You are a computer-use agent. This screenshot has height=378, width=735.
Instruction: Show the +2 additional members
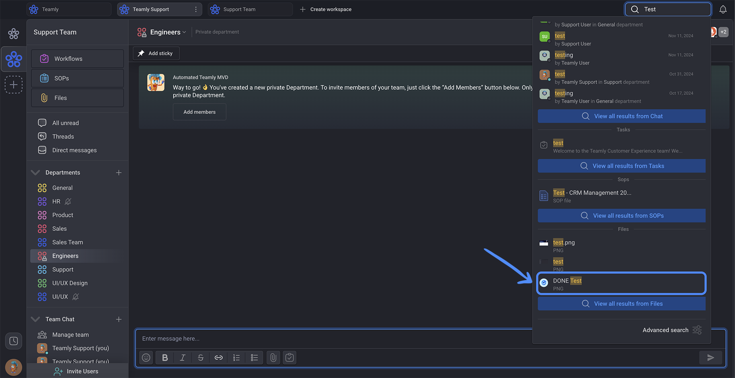tap(723, 32)
